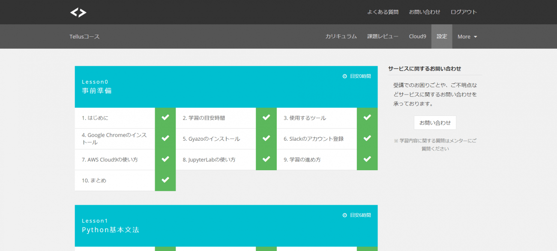Click checkmark beside 2. 学習の目安時間
Image resolution: width=557 pixels, height=251 pixels.
coord(266,118)
